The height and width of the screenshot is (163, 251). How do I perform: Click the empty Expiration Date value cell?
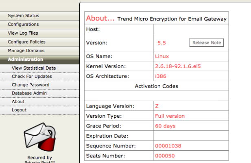point(190,136)
